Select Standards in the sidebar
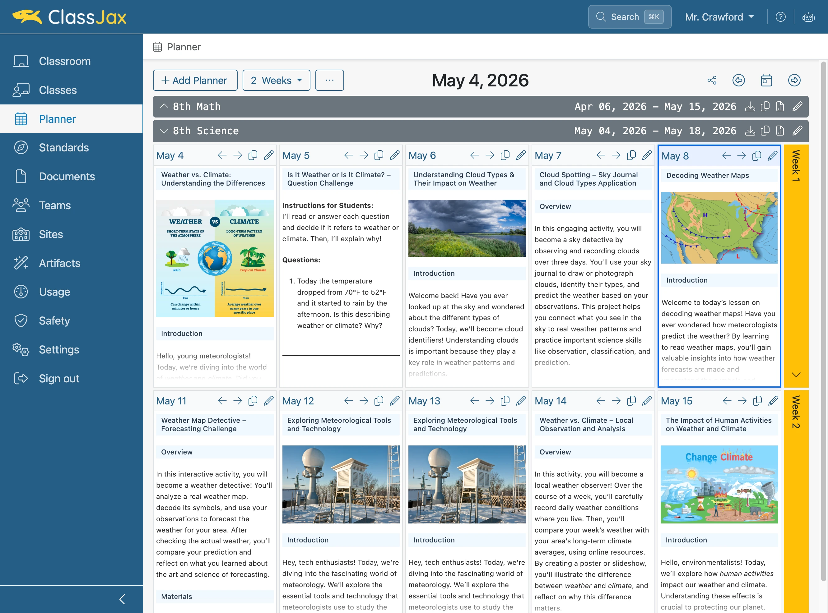 tap(71, 148)
